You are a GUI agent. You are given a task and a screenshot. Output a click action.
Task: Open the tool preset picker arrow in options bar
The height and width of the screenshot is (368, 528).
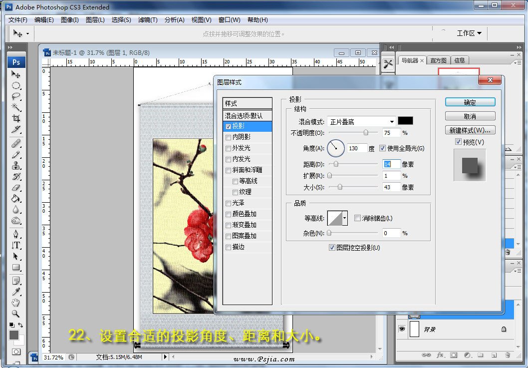click(x=27, y=33)
